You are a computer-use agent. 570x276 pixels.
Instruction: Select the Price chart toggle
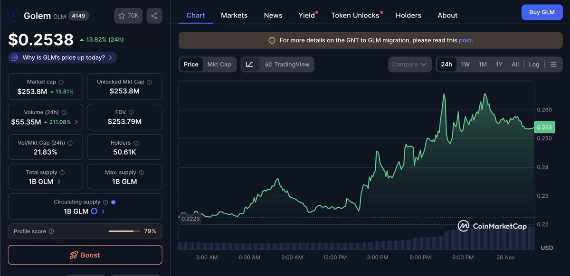(x=191, y=64)
